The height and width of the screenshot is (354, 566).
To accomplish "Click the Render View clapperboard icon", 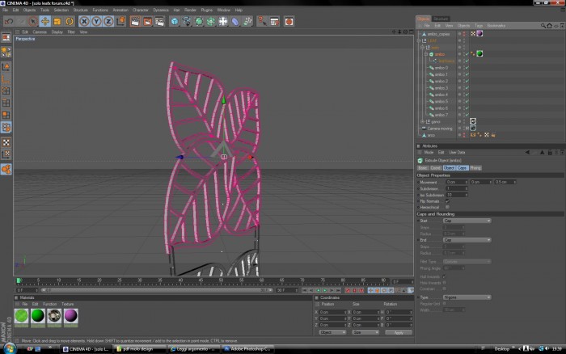I will click(x=135, y=21).
